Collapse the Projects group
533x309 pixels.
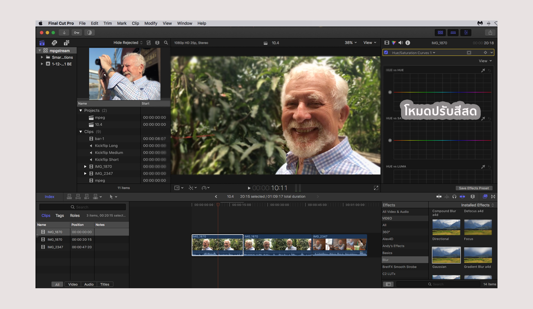click(81, 110)
